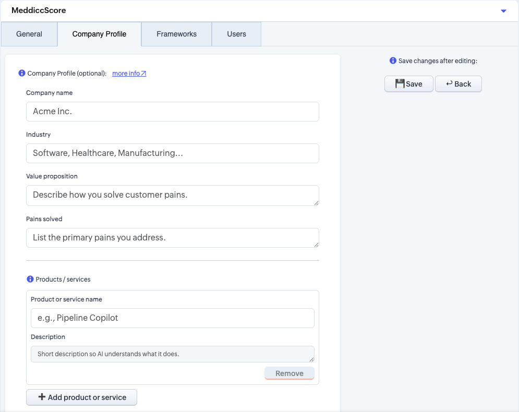Remove the product or service entry

(x=289, y=373)
